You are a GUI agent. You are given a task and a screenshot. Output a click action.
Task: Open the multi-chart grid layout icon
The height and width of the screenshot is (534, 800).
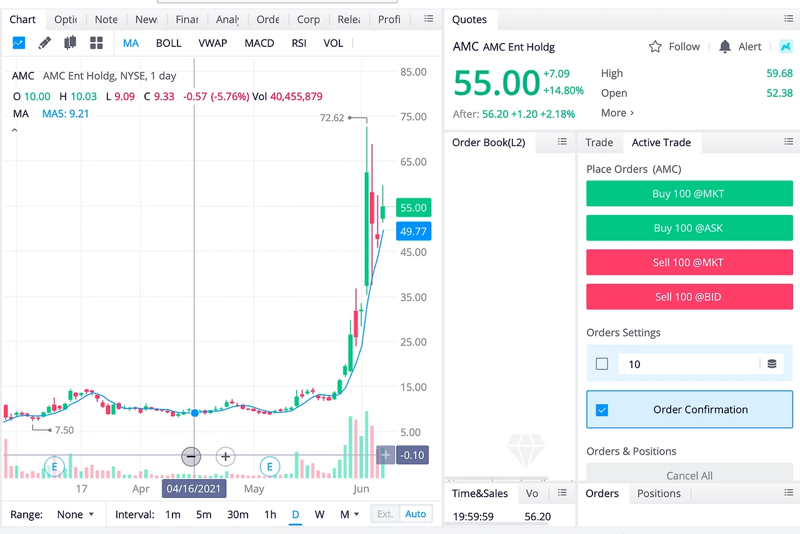coord(96,43)
